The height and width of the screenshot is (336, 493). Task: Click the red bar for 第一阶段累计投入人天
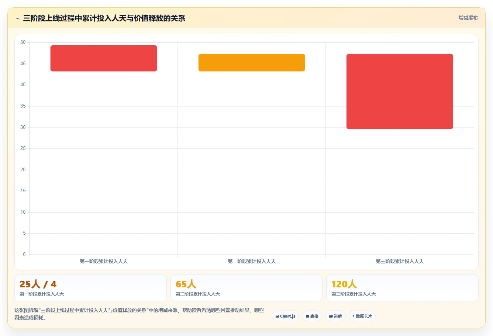click(x=104, y=58)
